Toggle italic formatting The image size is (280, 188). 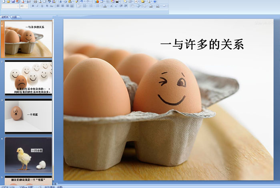[x=38, y=6]
